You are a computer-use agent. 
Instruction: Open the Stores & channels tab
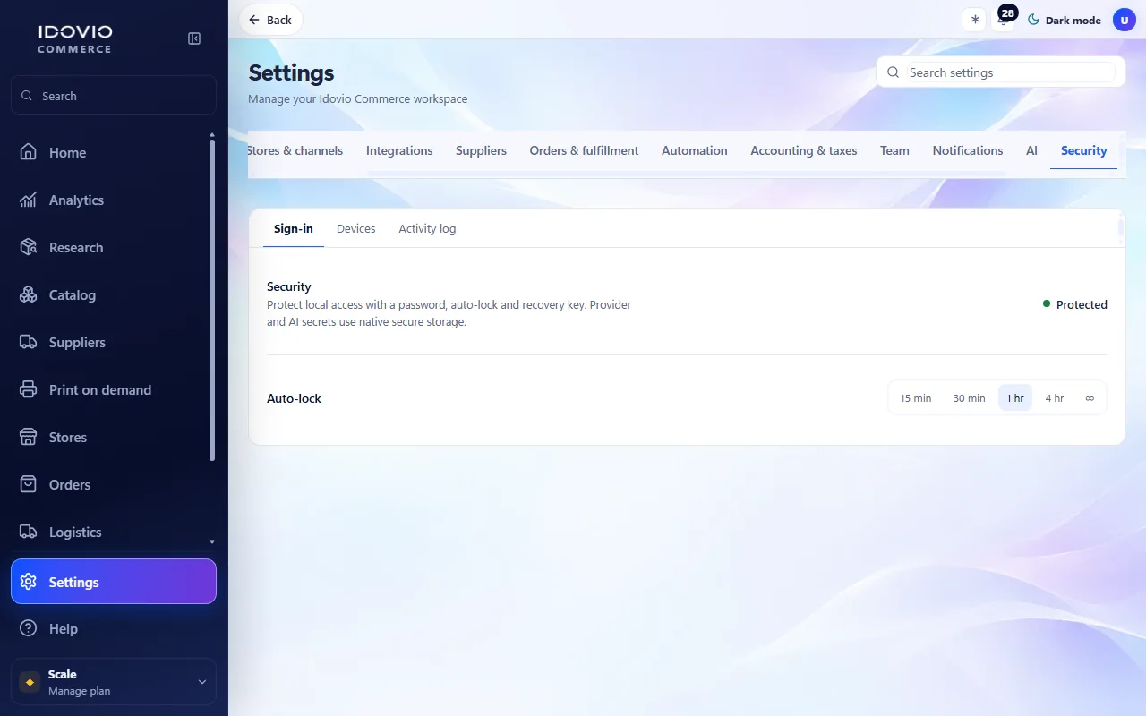pyautogui.click(x=295, y=150)
